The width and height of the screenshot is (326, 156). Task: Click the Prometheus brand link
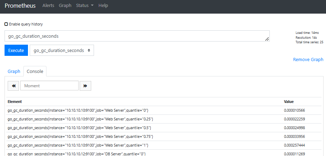pos(20,6)
